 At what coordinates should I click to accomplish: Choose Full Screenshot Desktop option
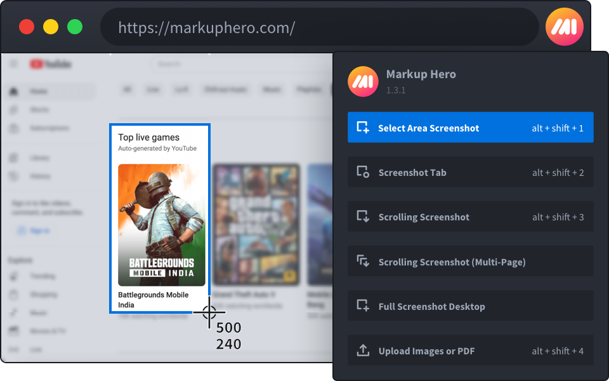tap(470, 306)
